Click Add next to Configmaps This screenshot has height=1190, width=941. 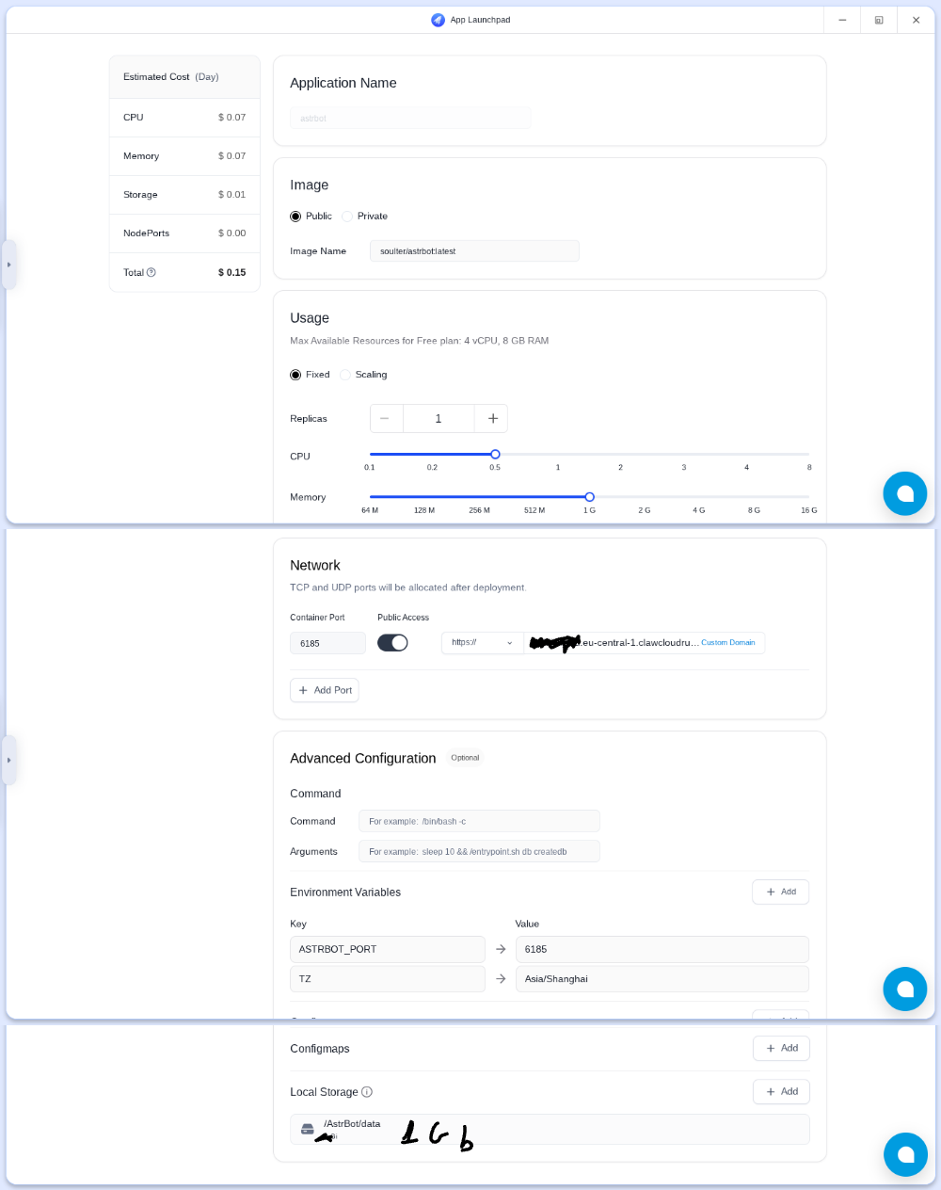(x=781, y=1048)
